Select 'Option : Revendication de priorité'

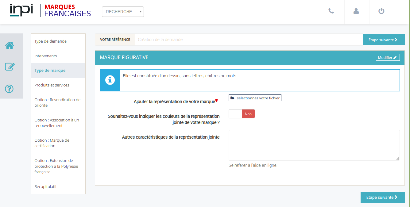pos(57,103)
